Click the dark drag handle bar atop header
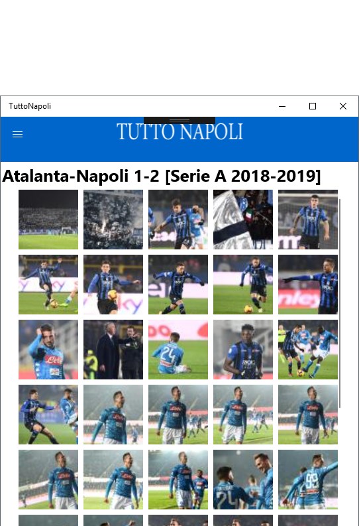Image resolution: width=359 pixels, height=526 pixels. (179, 121)
